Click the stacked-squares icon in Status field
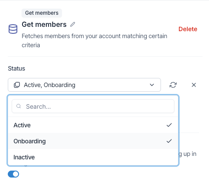 pyautogui.click(x=17, y=85)
